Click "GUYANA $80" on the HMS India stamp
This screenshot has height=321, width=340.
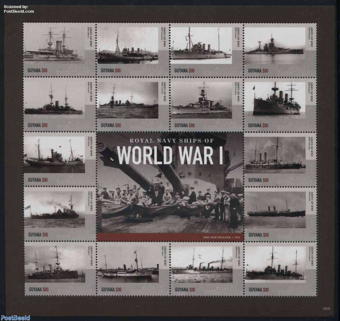259,235
